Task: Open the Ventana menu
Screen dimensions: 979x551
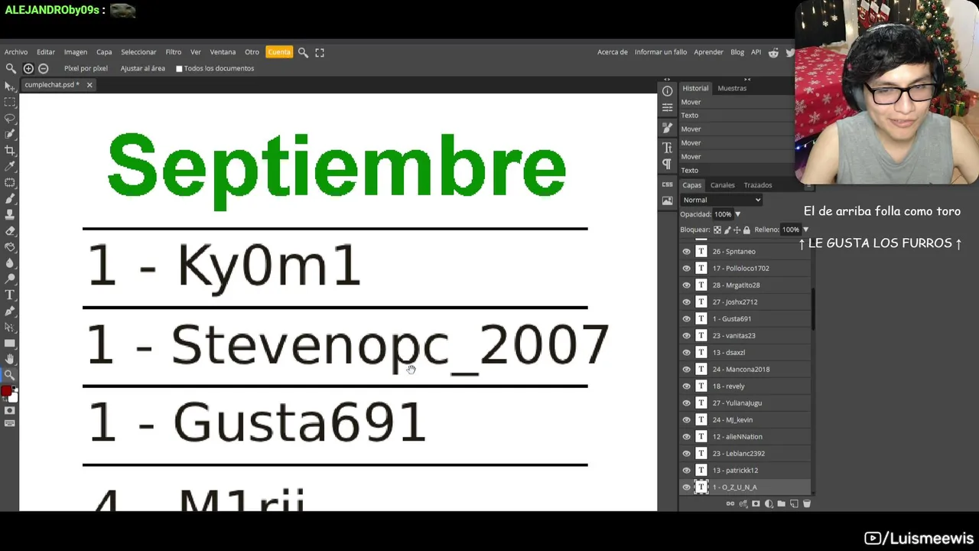Action: pyautogui.click(x=223, y=52)
